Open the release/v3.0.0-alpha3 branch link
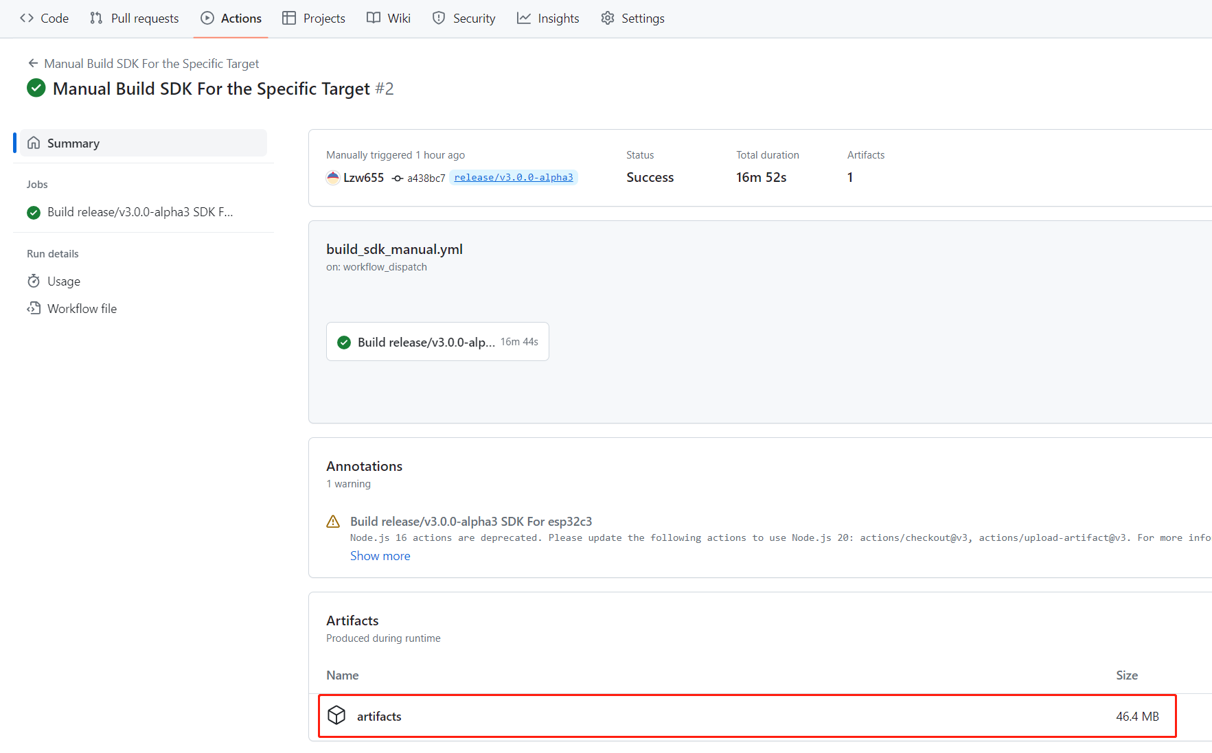 [x=513, y=178]
